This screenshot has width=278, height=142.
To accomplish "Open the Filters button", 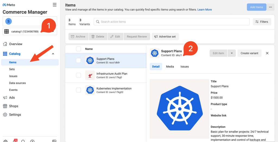I will (x=262, y=22).
